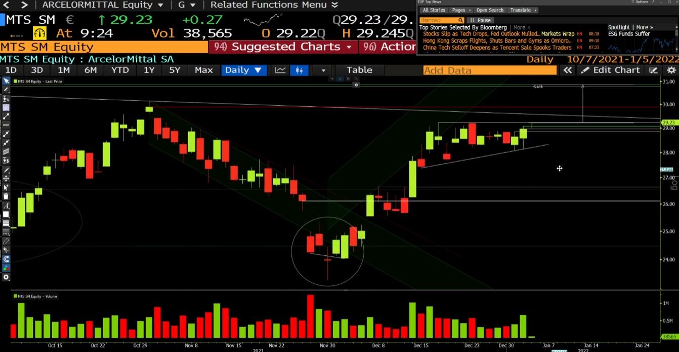The image size is (679, 352).
Task: Open the Suggested Charts dropdown
Action: [x=283, y=47]
